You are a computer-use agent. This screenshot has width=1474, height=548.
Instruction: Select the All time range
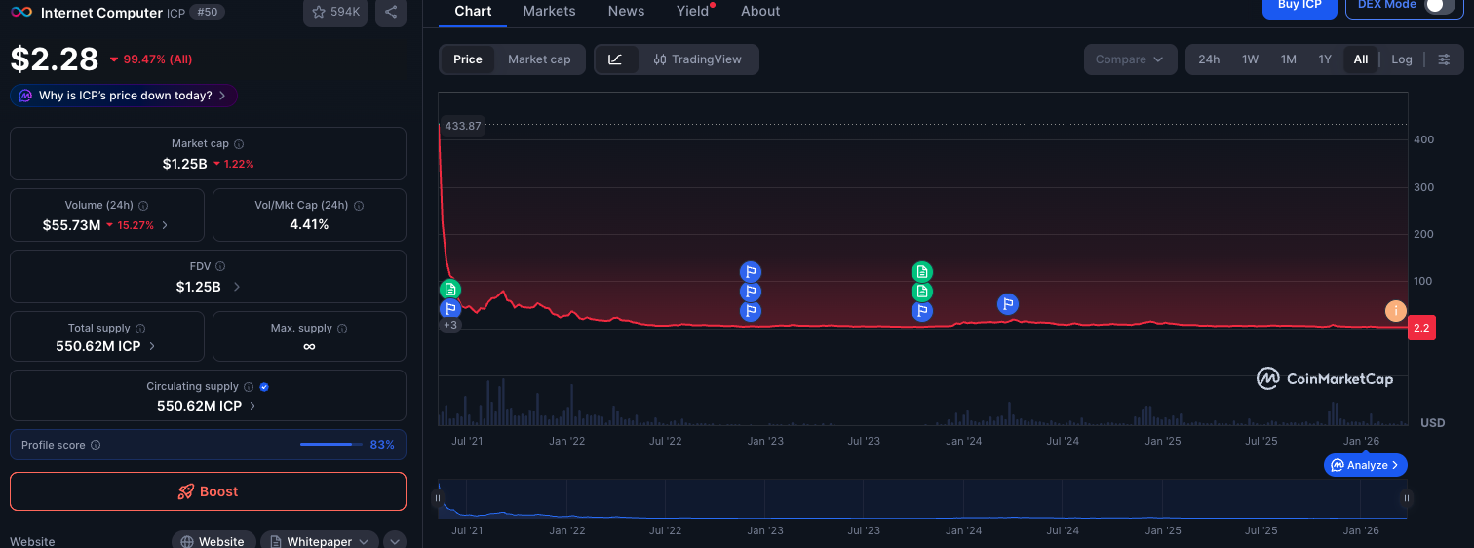pyautogui.click(x=1361, y=59)
